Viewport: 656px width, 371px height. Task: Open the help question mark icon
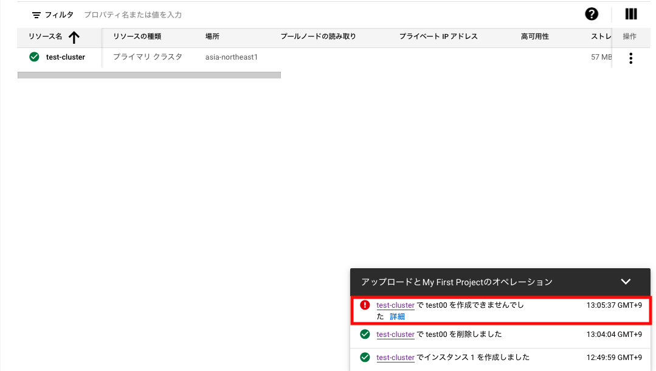(x=591, y=14)
